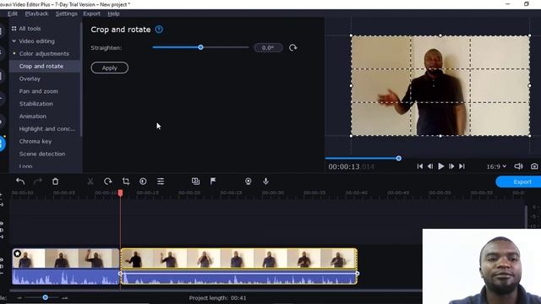Click the preview seek bar handle
This screenshot has width=541, height=304.
(399, 158)
